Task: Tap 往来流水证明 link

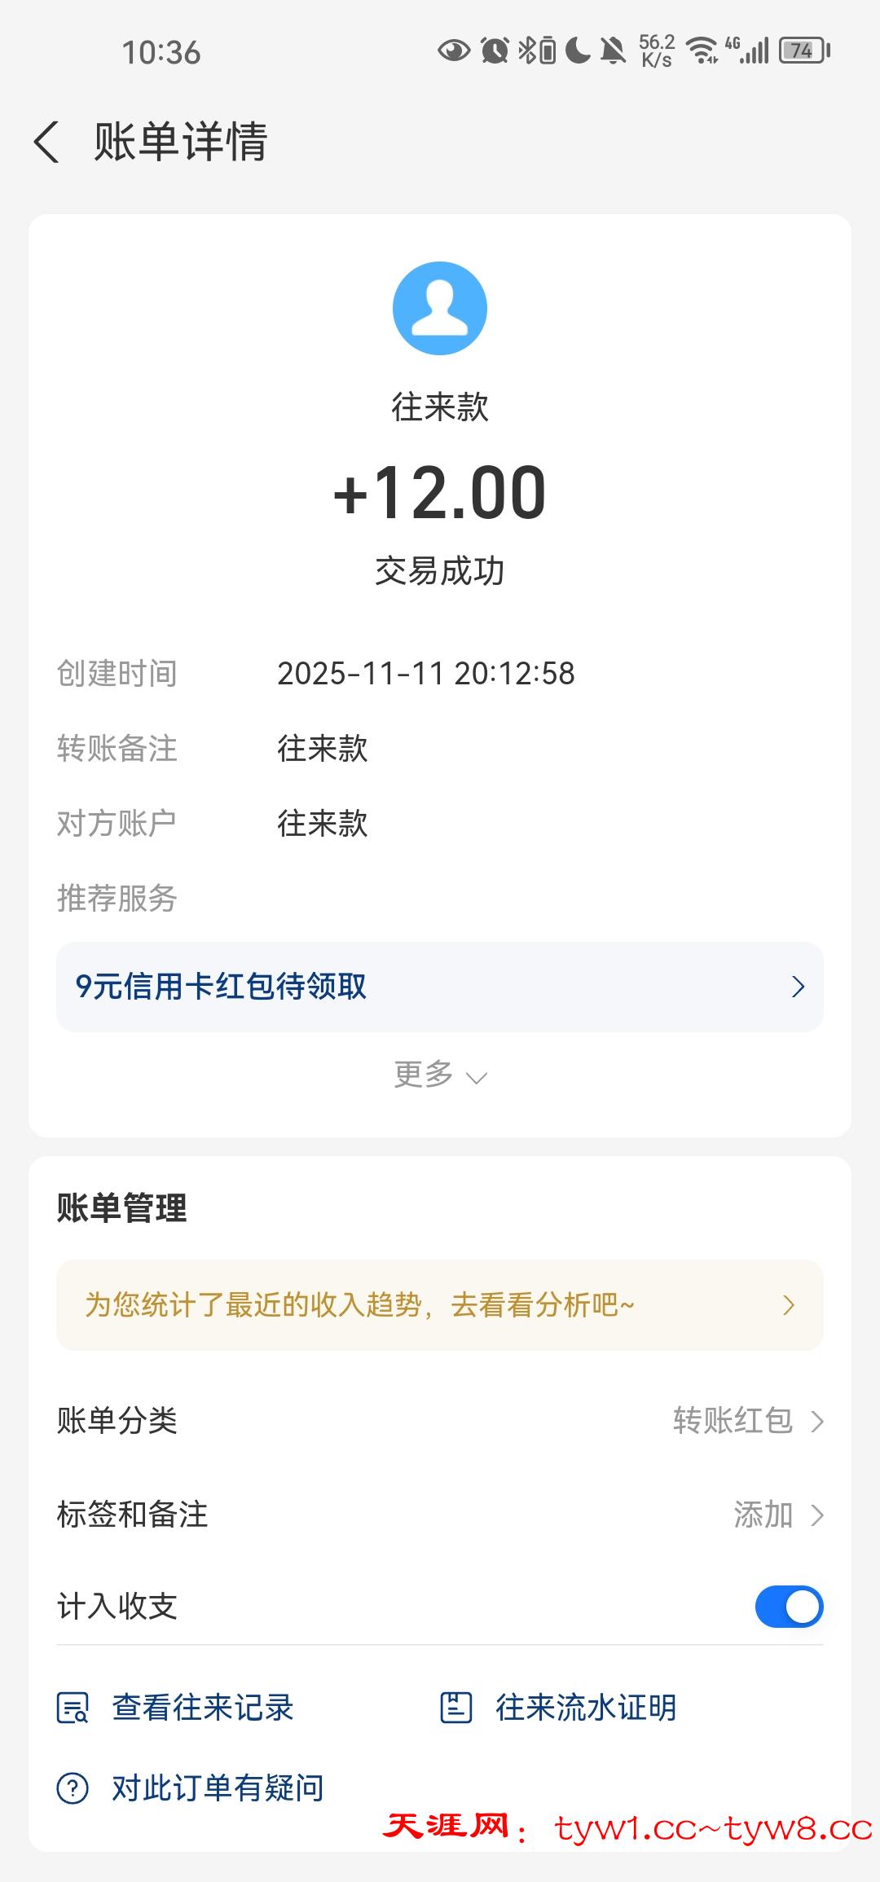Action: pyautogui.click(x=586, y=1708)
